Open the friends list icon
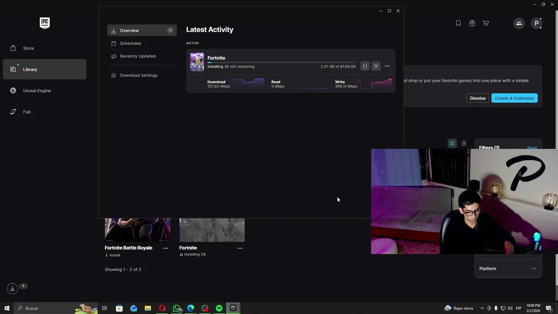The image size is (558, 314). click(x=519, y=24)
